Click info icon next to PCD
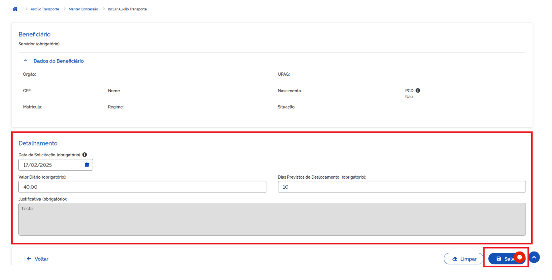Screen dimensions: 552x280 click(x=418, y=91)
